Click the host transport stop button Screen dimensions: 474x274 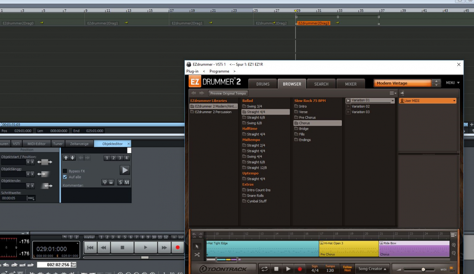pyautogui.click(x=122, y=247)
